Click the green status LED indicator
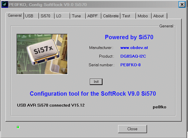This screenshot has height=138, width=188. [18, 127]
